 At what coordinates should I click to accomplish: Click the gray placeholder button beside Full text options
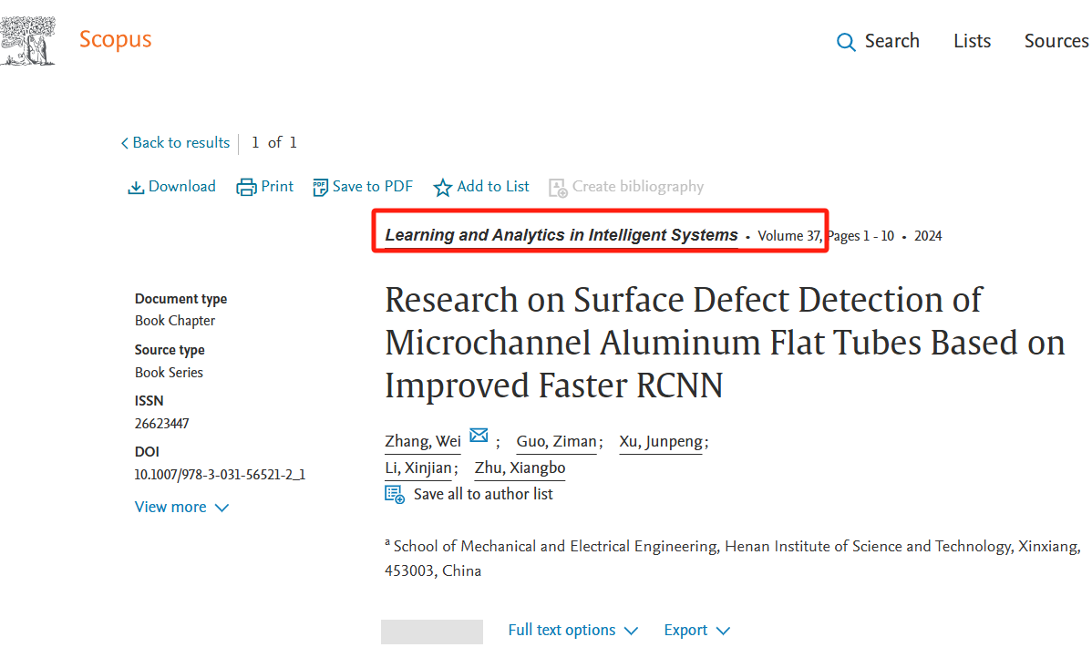pos(432,632)
